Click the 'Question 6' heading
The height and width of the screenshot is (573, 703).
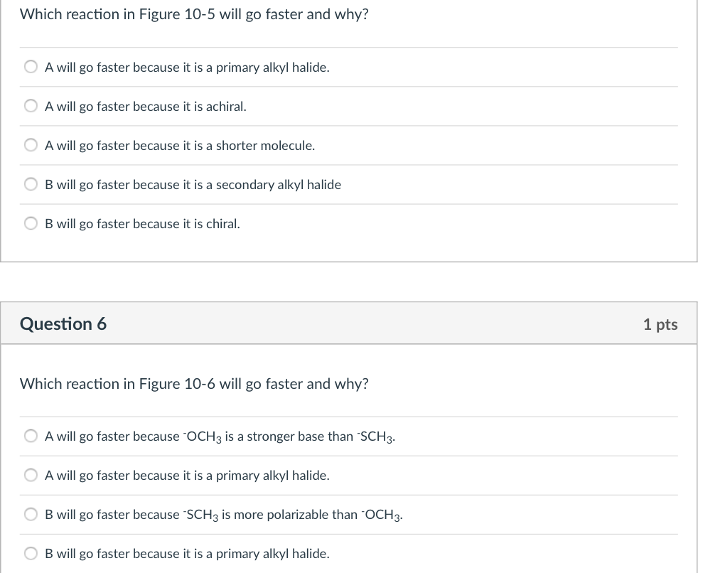[x=63, y=324]
